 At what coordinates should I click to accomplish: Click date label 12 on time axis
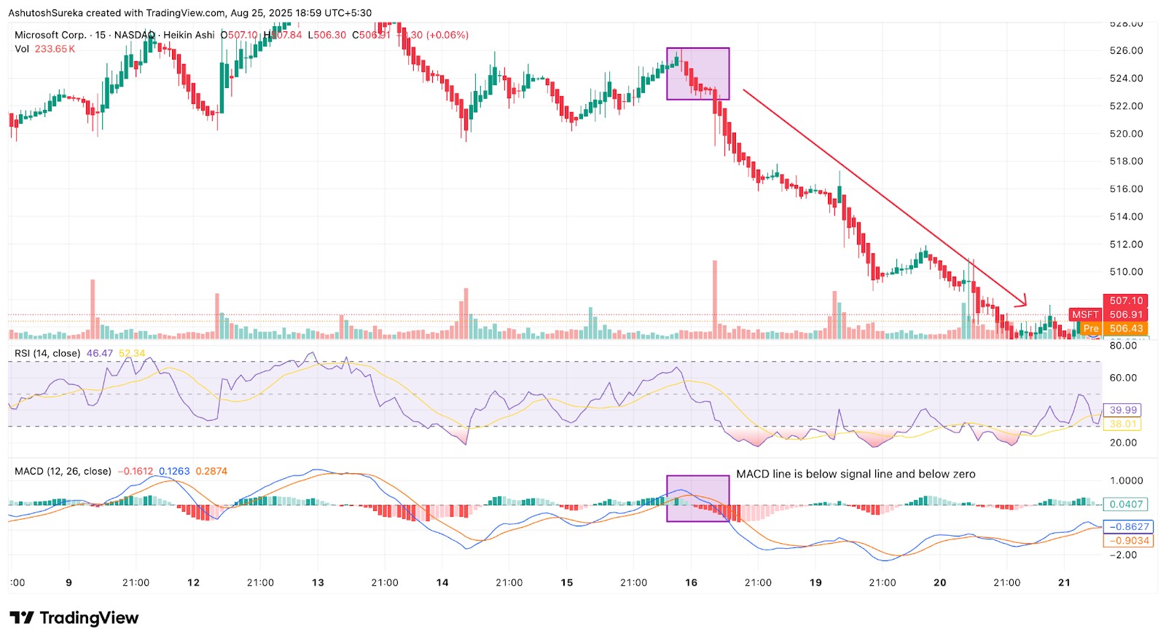[193, 582]
